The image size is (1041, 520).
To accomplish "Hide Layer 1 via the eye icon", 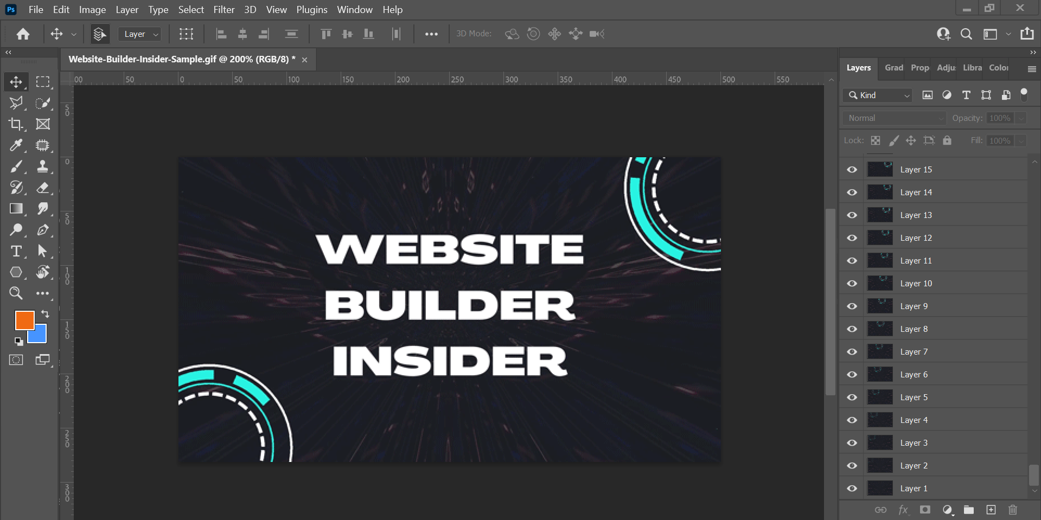I will click(x=852, y=489).
